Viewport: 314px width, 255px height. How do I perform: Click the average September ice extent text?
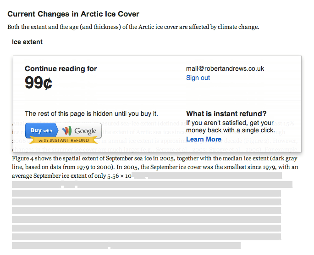pyautogui.click(x=72, y=176)
